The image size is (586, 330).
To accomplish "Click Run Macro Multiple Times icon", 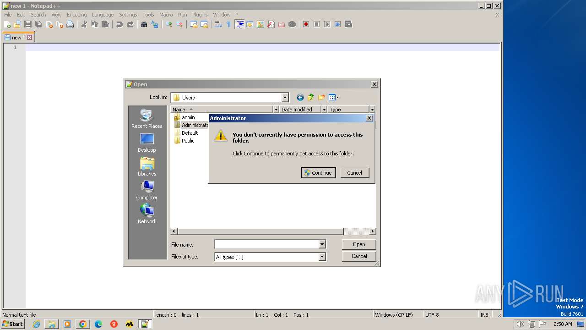I will [337, 24].
